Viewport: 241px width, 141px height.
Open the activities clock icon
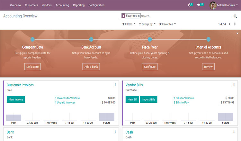point(190,5)
